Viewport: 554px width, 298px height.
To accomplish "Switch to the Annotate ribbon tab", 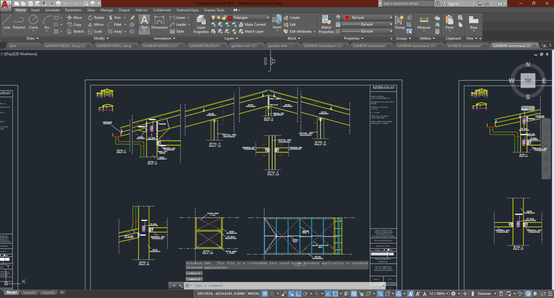I will click(52, 10).
